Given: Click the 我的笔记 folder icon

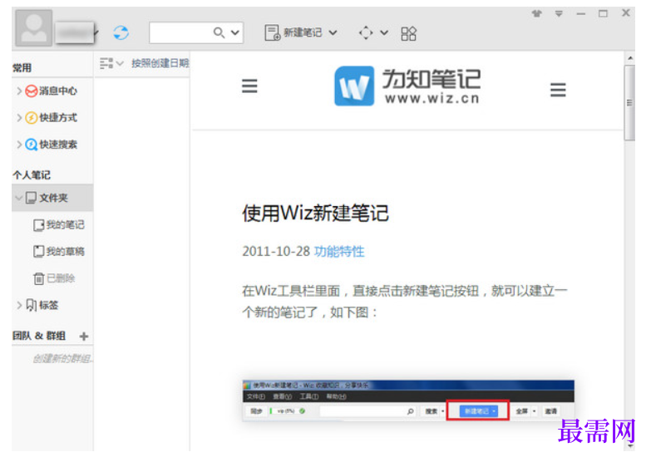Looking at the screenshot, I should point(38,225).
